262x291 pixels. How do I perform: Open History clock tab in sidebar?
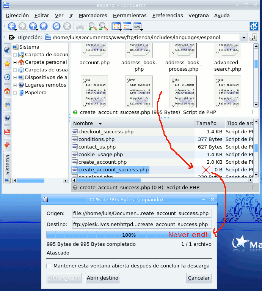pos(7,77)
